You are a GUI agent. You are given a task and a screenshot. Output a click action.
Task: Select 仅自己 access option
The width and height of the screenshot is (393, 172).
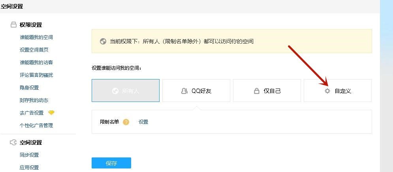267,91
